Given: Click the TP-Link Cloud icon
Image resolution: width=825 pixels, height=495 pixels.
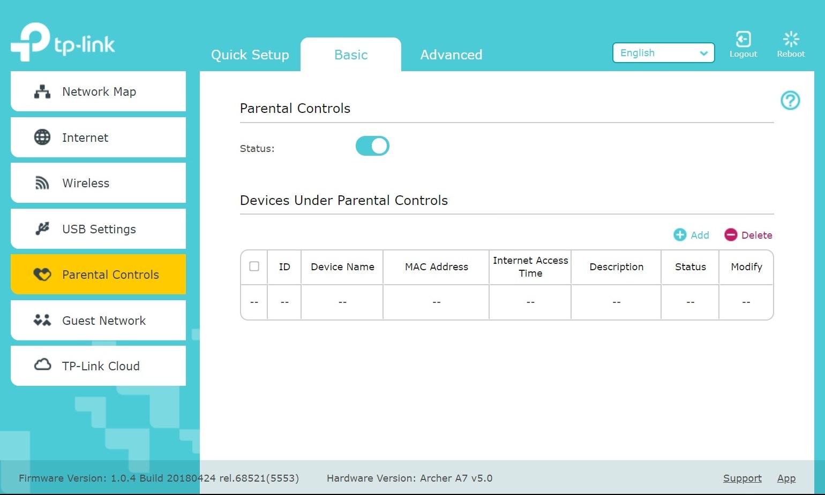Looking at the screenshot, I should [x=42, y=365].
